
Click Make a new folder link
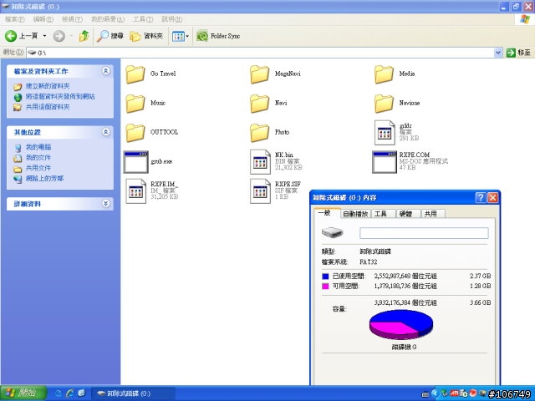[48, 86]
